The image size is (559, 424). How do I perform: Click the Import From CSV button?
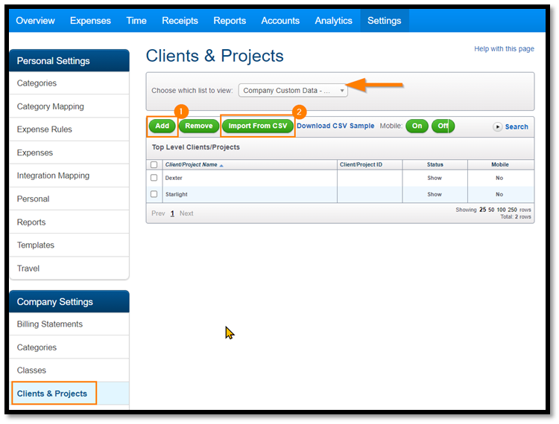pos(258,126)
